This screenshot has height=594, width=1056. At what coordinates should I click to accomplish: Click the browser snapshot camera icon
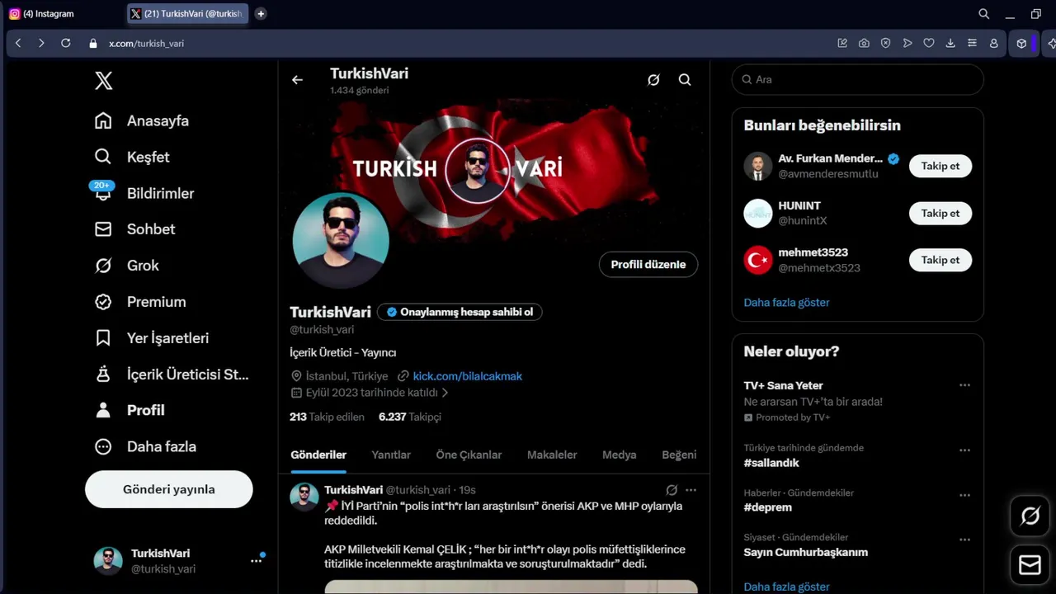coord(864,43)
